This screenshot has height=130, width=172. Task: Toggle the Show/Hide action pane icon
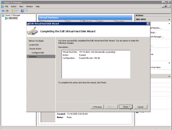pyautogui.click(x=26, y=11)
